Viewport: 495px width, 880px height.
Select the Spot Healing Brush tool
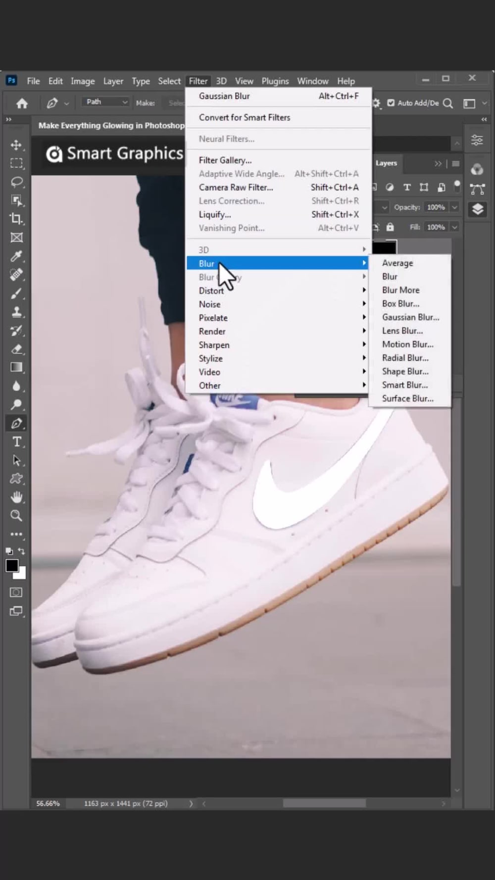(x=16, y=275)
